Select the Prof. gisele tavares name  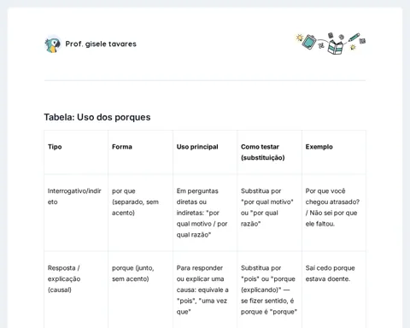click(101, 44)
